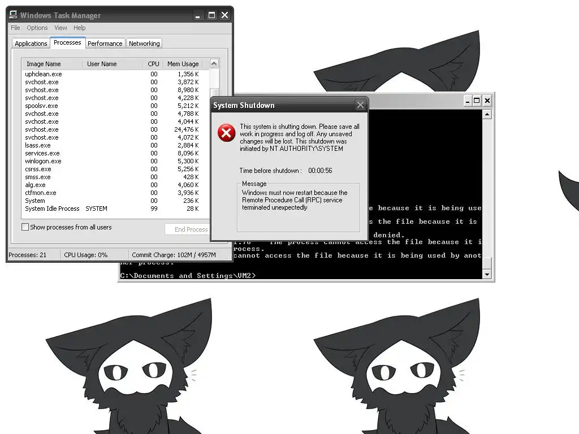Viewport: 579px width, 434px height.
Task: Select svchost.exe using 24,476 K memory
Action: point(112,129)
